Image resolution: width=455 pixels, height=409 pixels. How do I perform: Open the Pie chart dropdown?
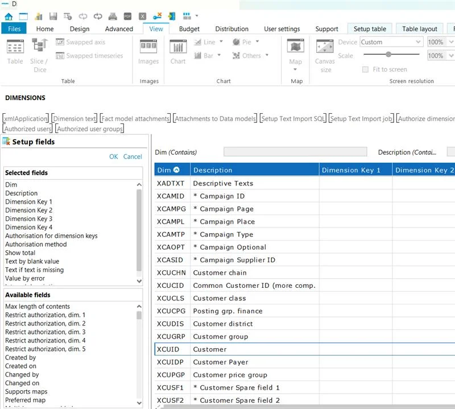click(x=258, y=42)
